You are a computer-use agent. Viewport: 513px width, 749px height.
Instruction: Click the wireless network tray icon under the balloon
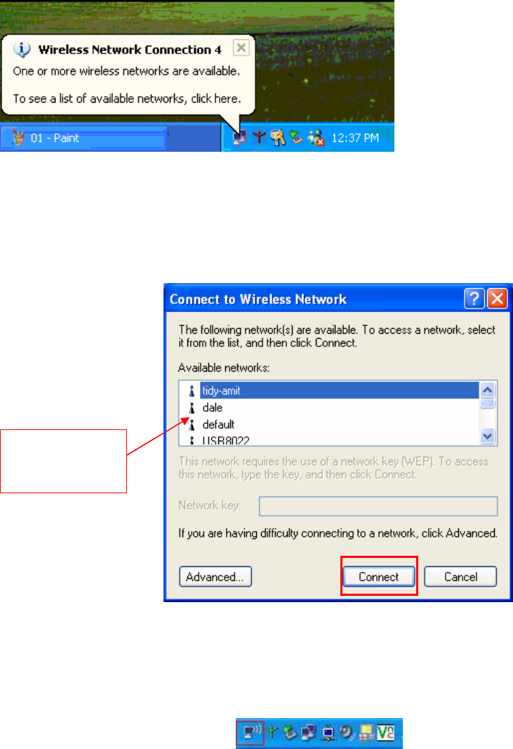(239, 138)
